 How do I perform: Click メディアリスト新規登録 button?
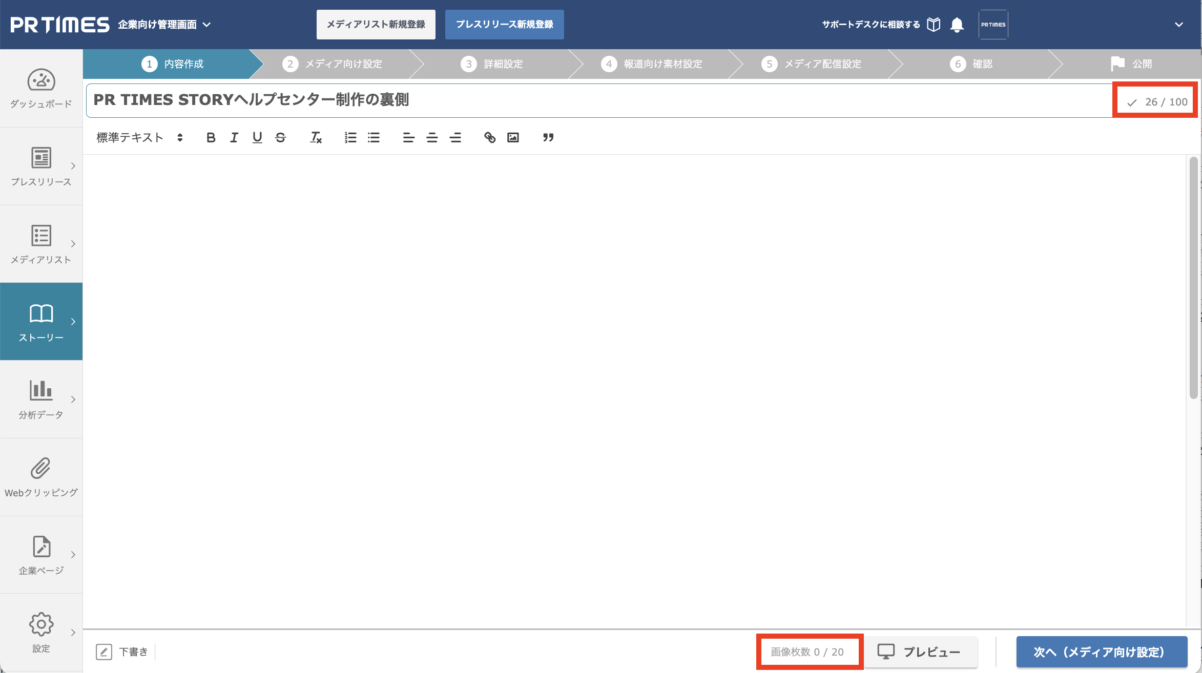point(376,25)
